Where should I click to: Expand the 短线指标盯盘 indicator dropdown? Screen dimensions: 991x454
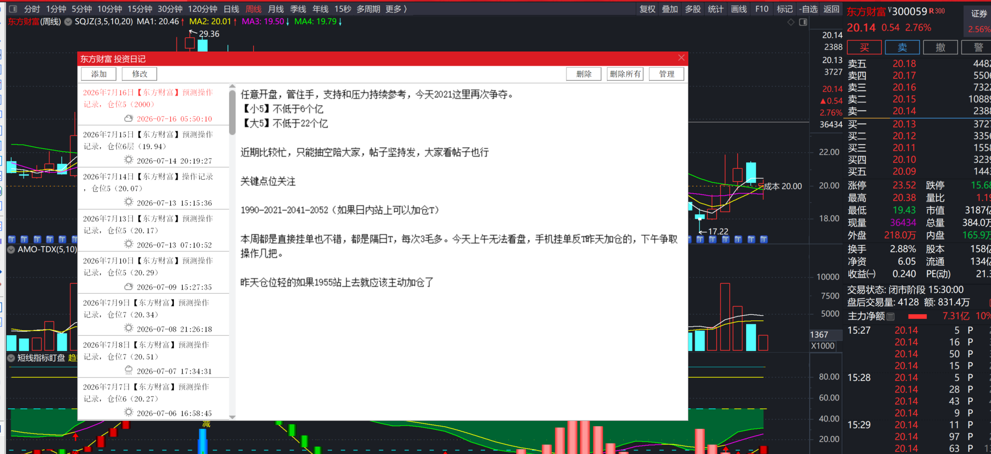(x=11, y=358)
